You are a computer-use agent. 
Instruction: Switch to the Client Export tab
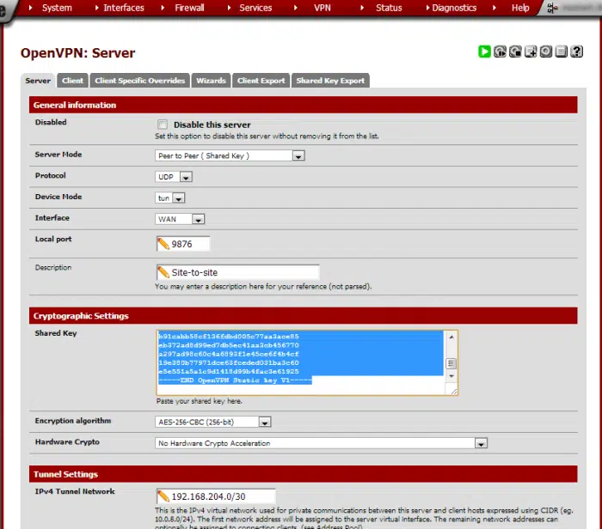pyautogui.click(x=261, y=81)
